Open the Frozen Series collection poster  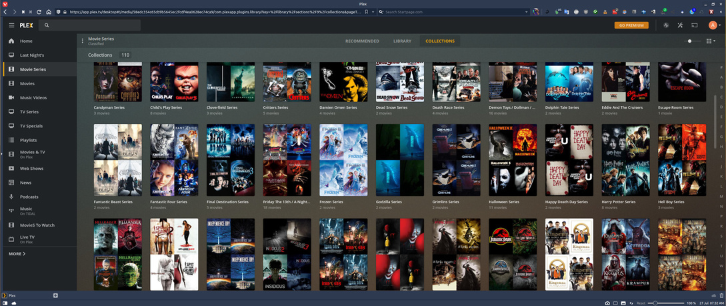[x=343, y=160]
